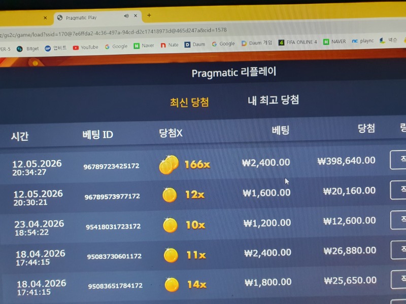
Task: Click the 14x multiplier value
Action: (x=197, y=285)
